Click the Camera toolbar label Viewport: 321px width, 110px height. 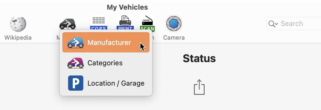click(174, 37)
